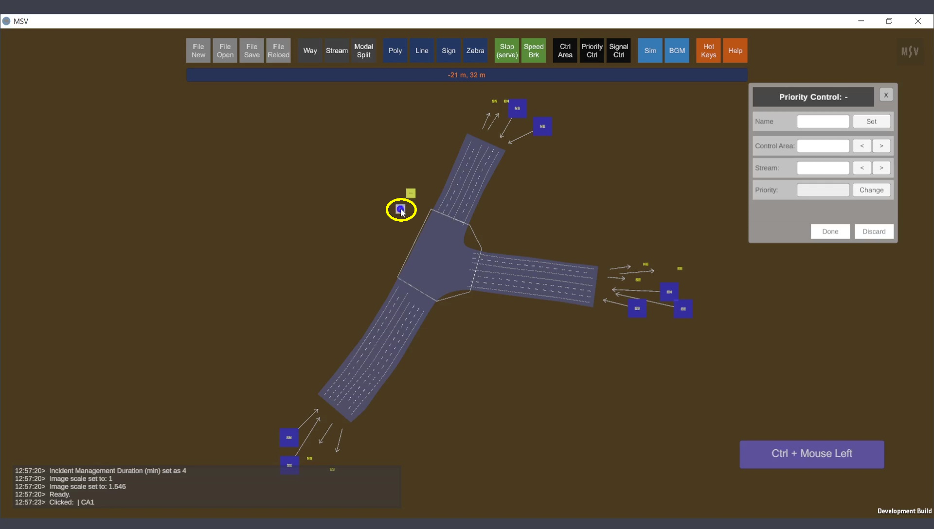Select the Zebra crossing tool

(x=475, y=51)
